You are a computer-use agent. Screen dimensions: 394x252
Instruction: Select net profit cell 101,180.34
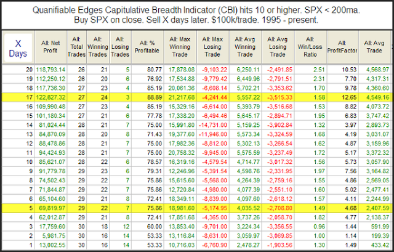click(x=50, y=116)
